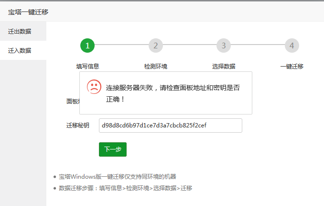Select the 迁入数据 sidebar tab
Viewport: 324px width, 206px height.
coord(23,50)
